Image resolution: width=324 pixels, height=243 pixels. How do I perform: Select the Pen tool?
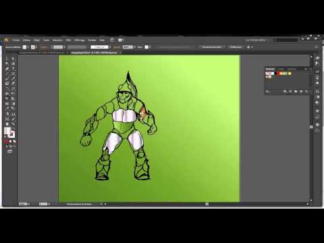(x=7, y=69)
